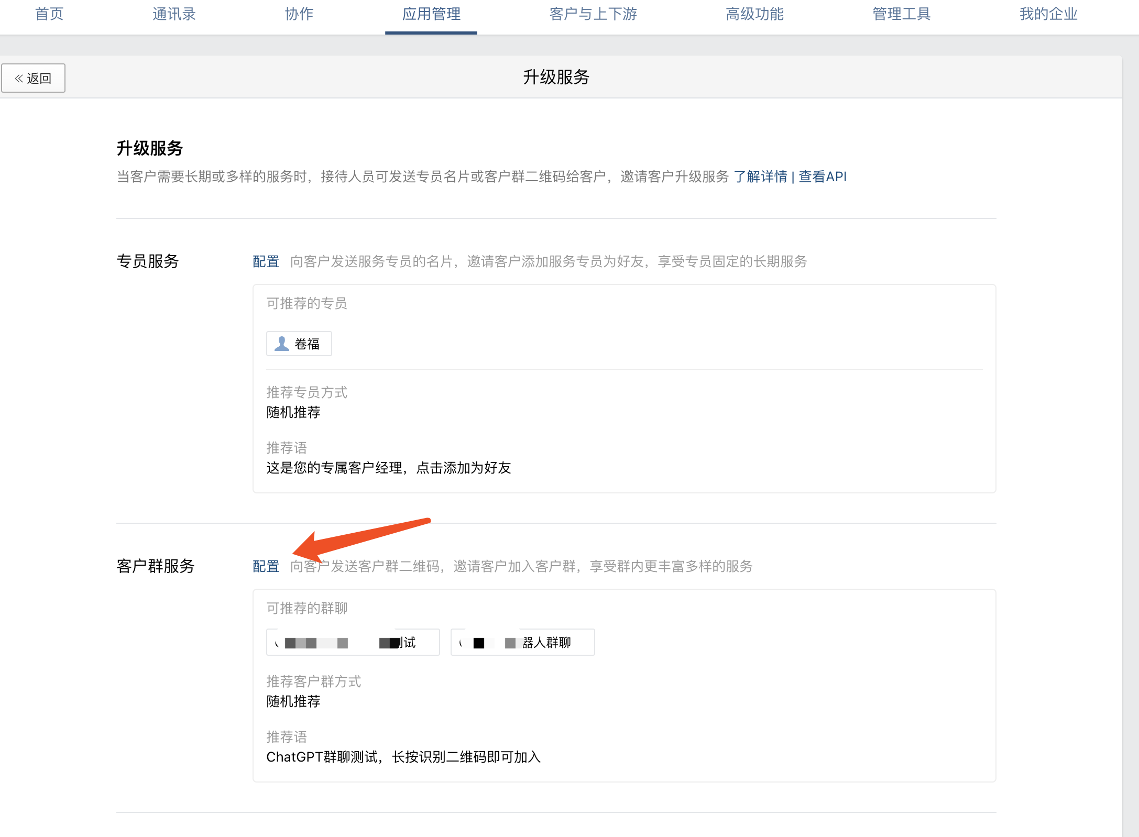Switch to 管理工具 tab
1139x837 pixels.
[x=901, y=14]
